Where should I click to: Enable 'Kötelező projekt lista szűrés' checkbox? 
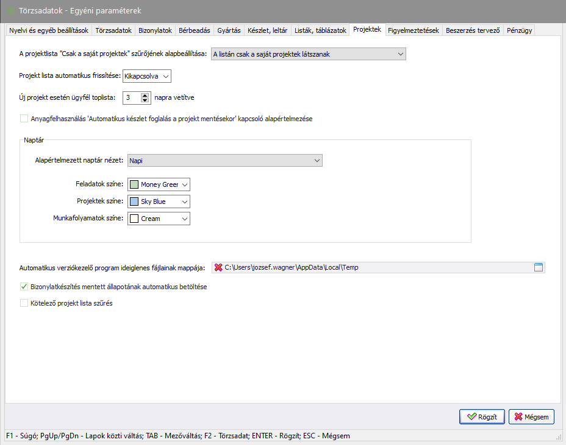(x=24, y=303)
